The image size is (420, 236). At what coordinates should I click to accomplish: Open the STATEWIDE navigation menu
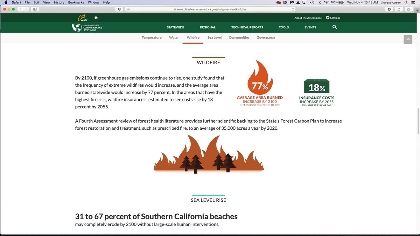tap(175, 27)
